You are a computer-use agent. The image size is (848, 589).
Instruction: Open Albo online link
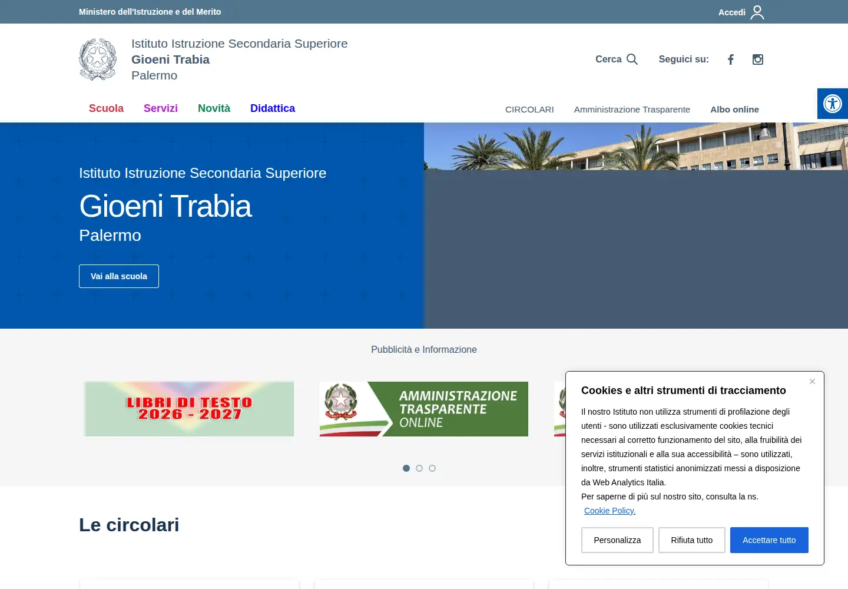tap(734, 110)
